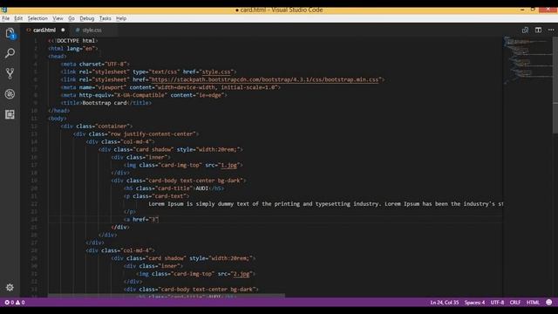Open the Search view in activity bar
The height and width of the screenshot is (314, 558).
10,53
